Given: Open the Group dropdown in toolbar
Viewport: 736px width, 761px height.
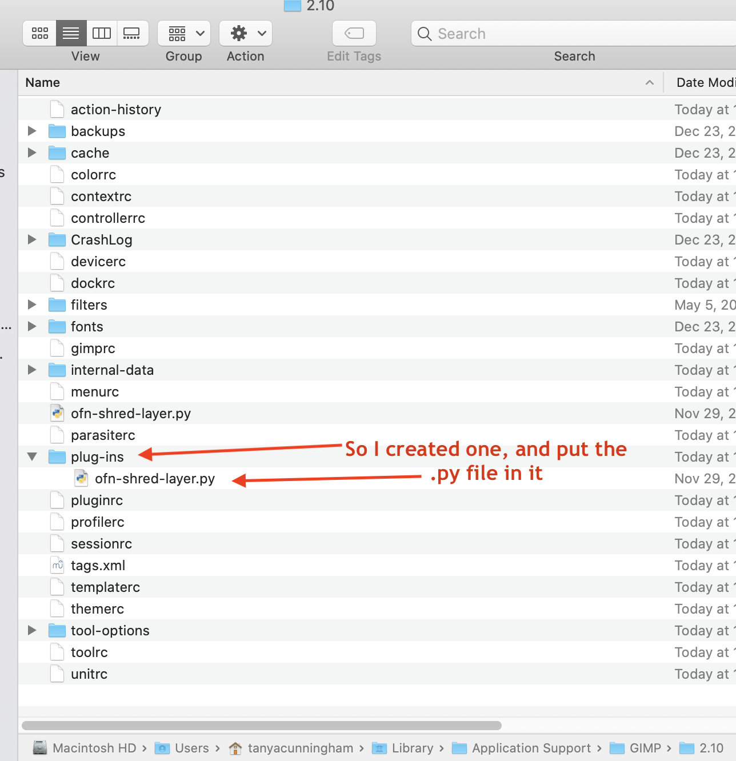Looking at the screenshot, I should 184,33.
